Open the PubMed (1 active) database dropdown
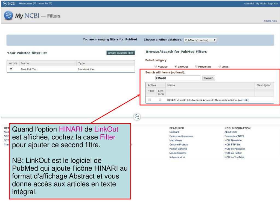The height and width of the screenshot is (210, 280). 200,40
